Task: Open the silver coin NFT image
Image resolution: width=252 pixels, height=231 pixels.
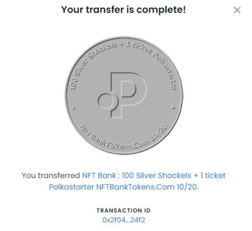Action: pos(123,95)
